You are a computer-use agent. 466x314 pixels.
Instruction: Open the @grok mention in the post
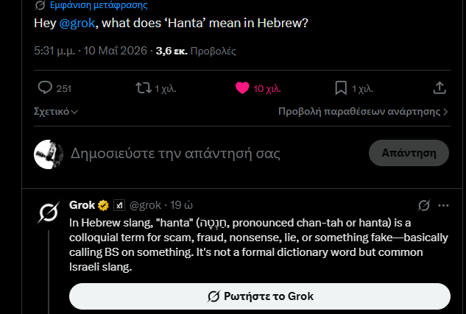pos(77,23)
